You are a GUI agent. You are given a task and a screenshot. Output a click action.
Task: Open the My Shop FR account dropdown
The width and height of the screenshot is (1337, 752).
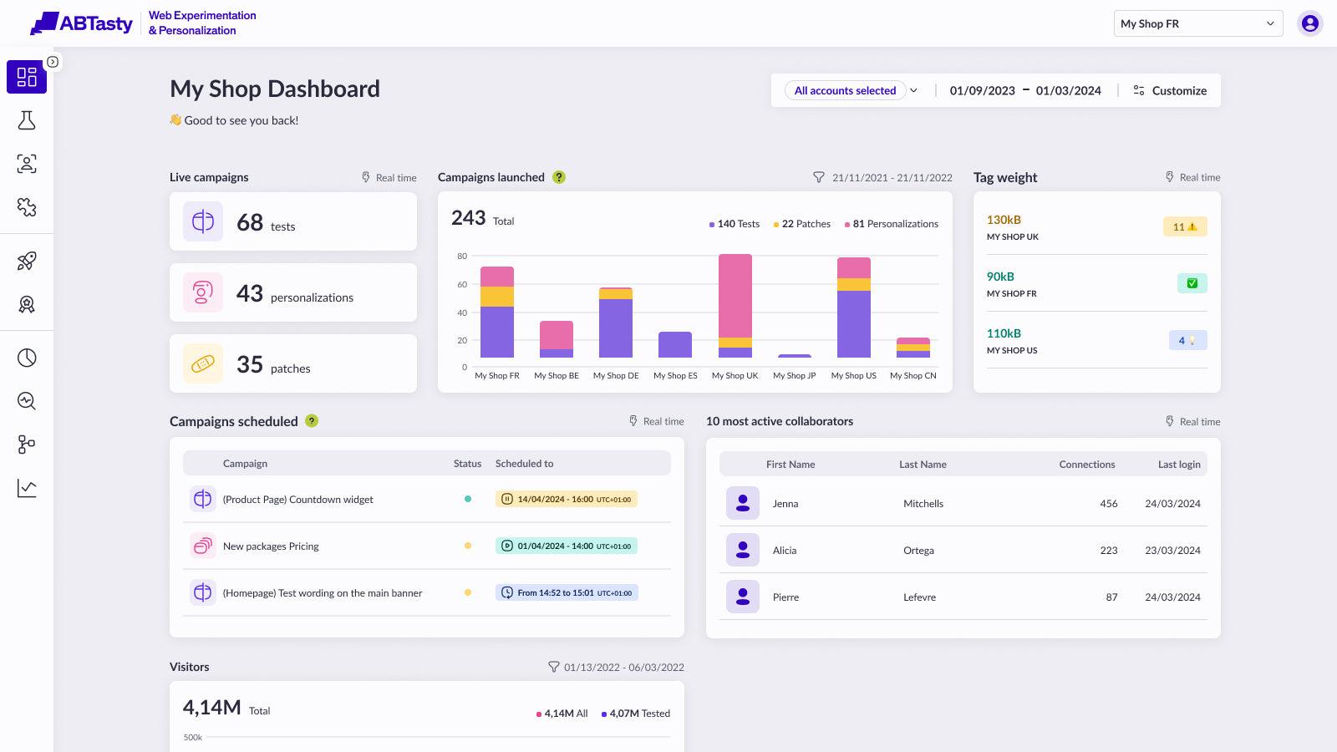coord(1197,23)
